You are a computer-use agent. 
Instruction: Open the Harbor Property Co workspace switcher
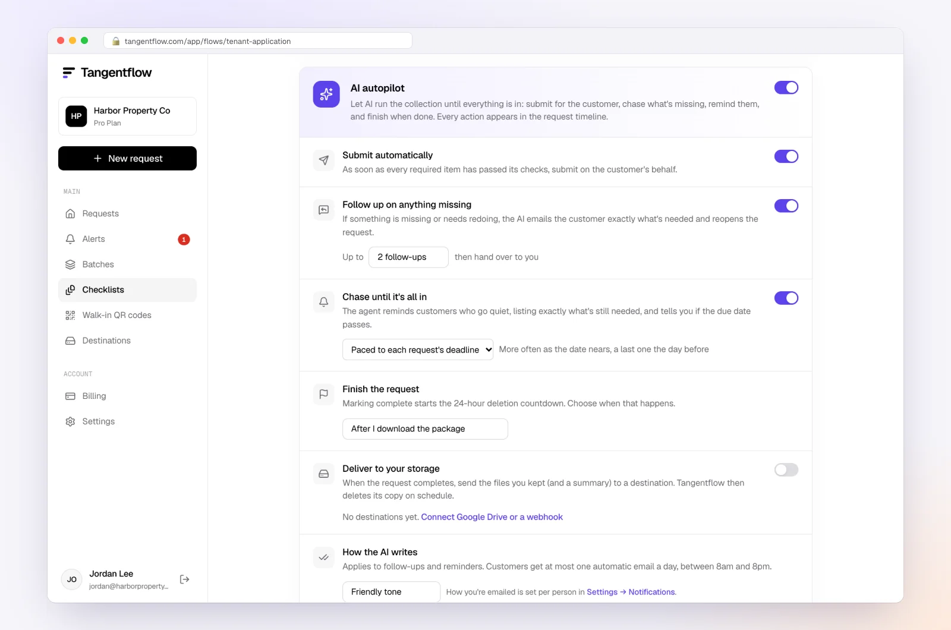127,116
